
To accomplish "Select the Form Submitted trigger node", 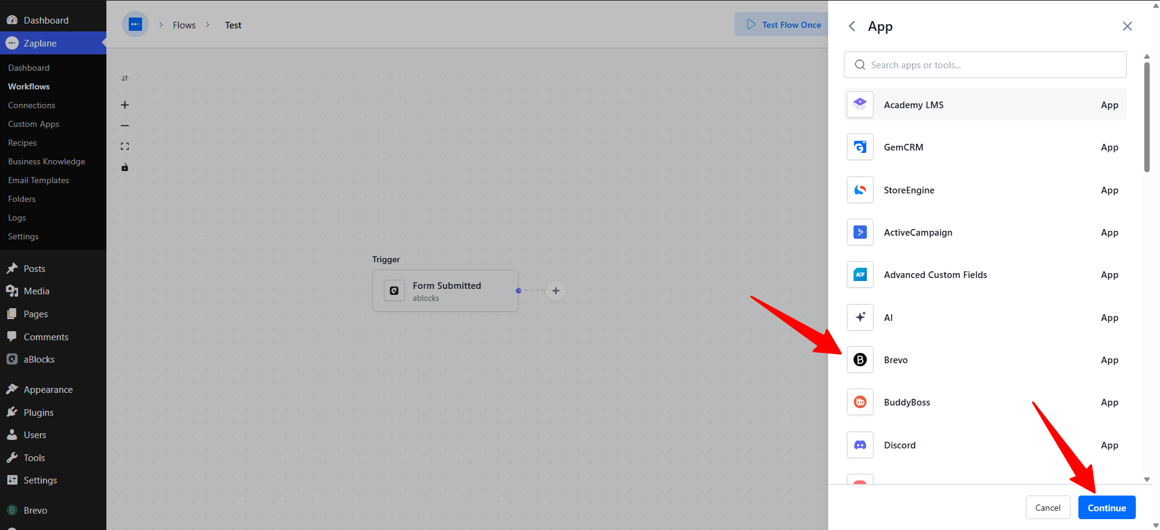I will point(446,291).
